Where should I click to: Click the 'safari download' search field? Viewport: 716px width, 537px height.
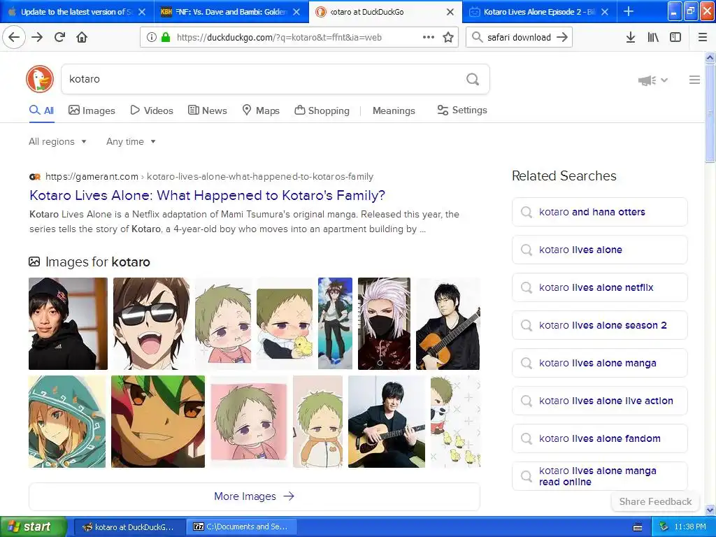pos(519,38)
